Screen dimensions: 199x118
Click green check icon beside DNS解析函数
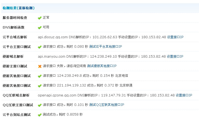click(x=40, y=27)
